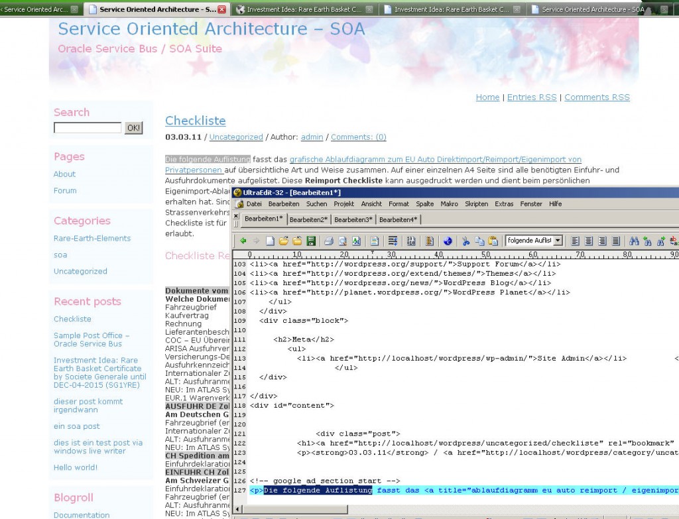Toggle hex edit mode icon

click(x=411, y=241)
